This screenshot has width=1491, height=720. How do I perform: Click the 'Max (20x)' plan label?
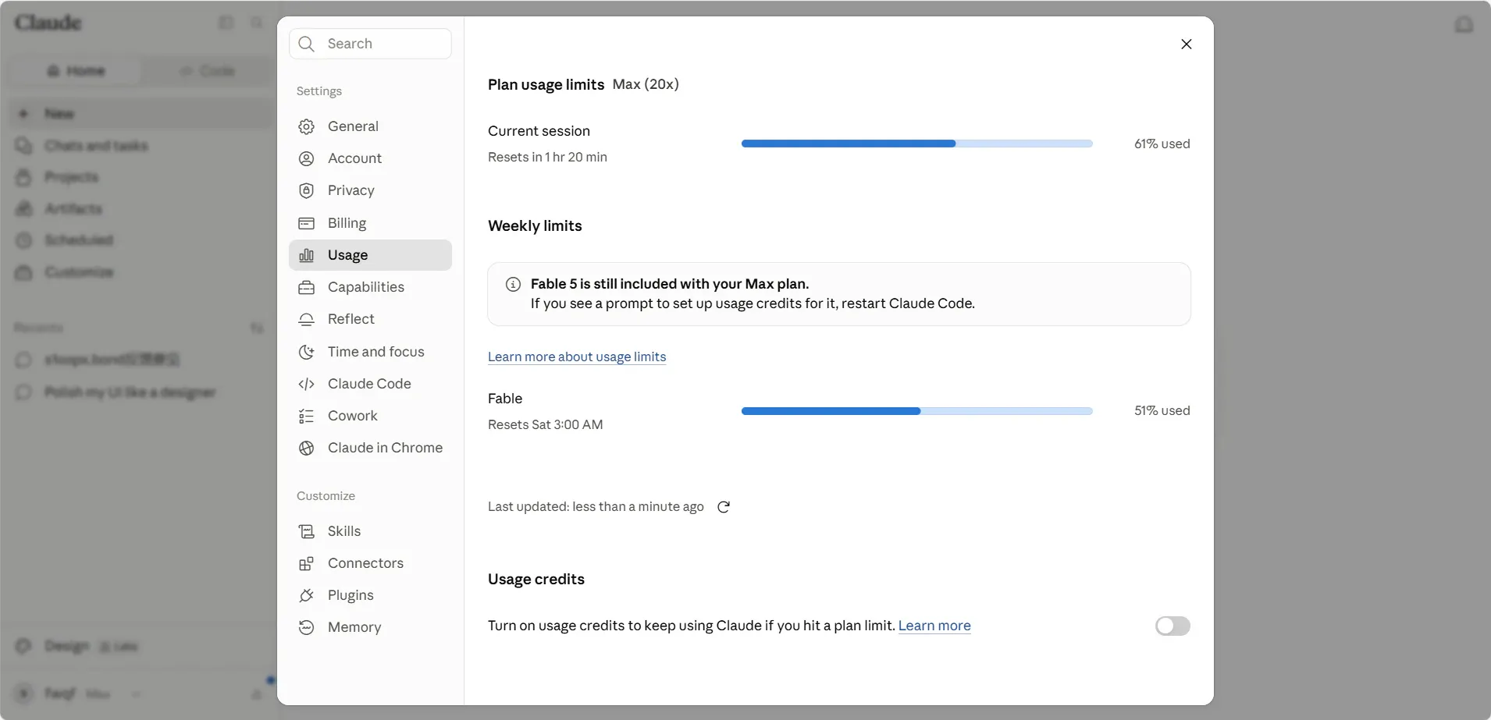[646, 84]
